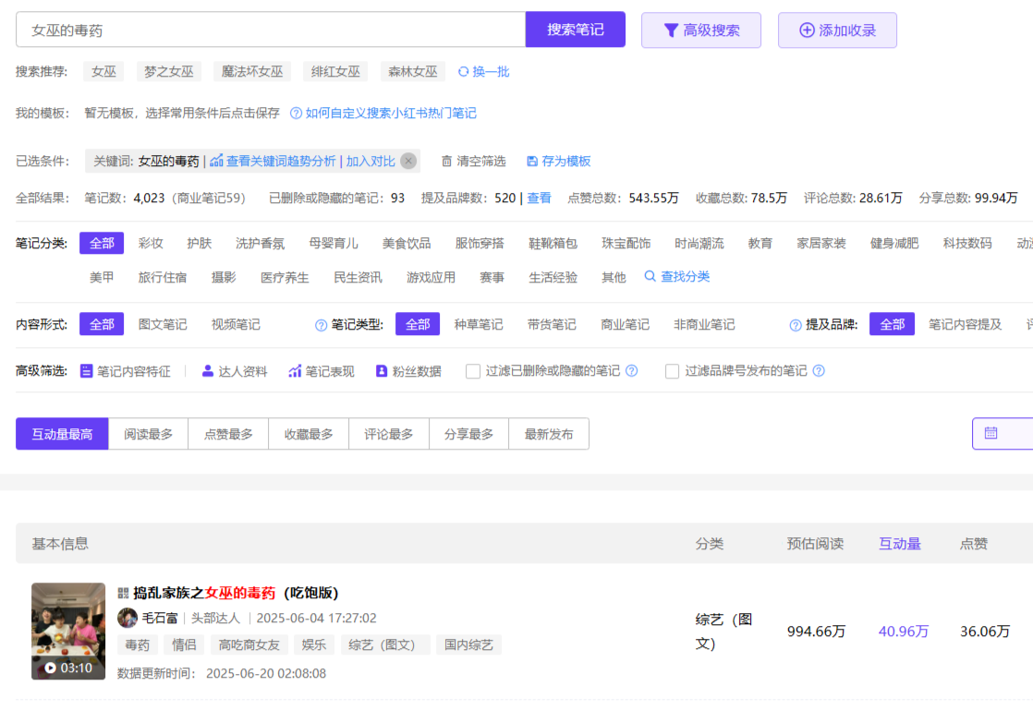
Task: Click the 换一批 refresh icon
Action: tap(463, 72)
